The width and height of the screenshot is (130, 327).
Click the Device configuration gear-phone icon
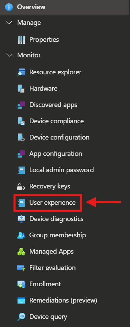(x=21, y=138)
